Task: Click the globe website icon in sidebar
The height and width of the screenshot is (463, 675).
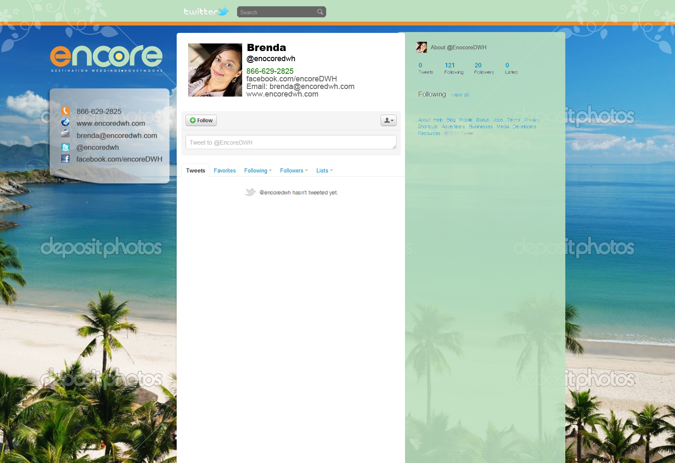Action: click(x=65, y=122)
